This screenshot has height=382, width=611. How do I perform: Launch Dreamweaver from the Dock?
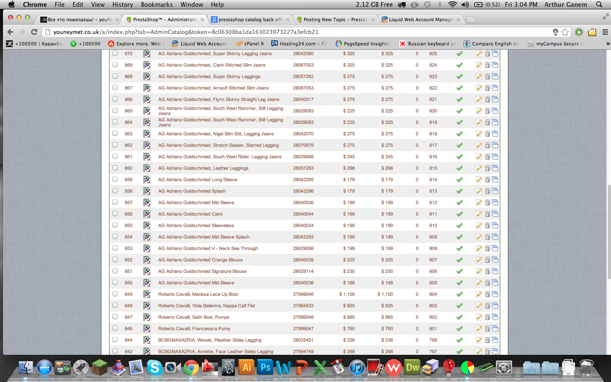412,367
